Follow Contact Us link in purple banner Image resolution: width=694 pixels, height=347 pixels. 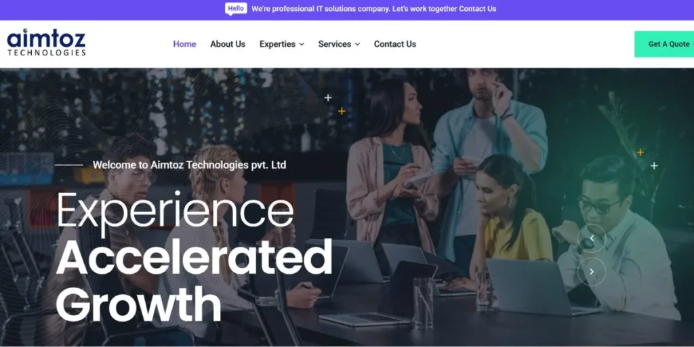(478, 9)
